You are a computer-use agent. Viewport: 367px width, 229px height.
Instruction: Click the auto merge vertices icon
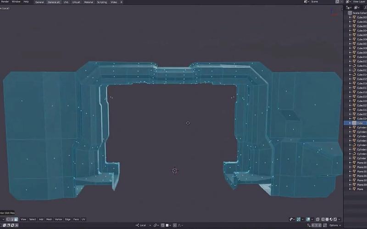pyautogui.click(x=325, y=225)
